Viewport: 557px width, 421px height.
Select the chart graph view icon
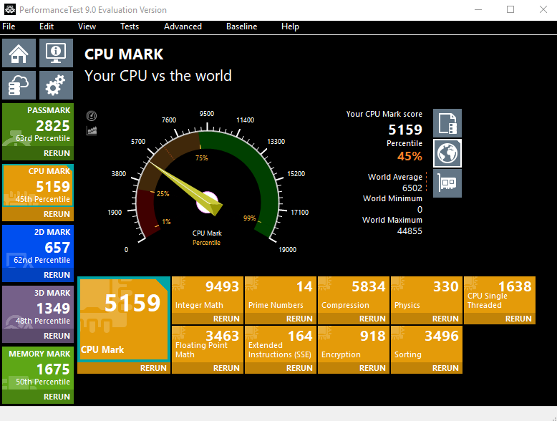pyautogui.click(x=92, y=130)
